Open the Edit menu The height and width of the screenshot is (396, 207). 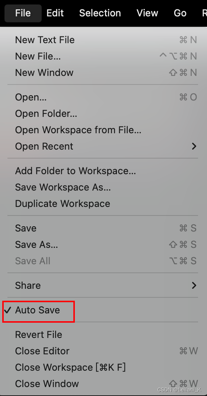click(55, 13)
